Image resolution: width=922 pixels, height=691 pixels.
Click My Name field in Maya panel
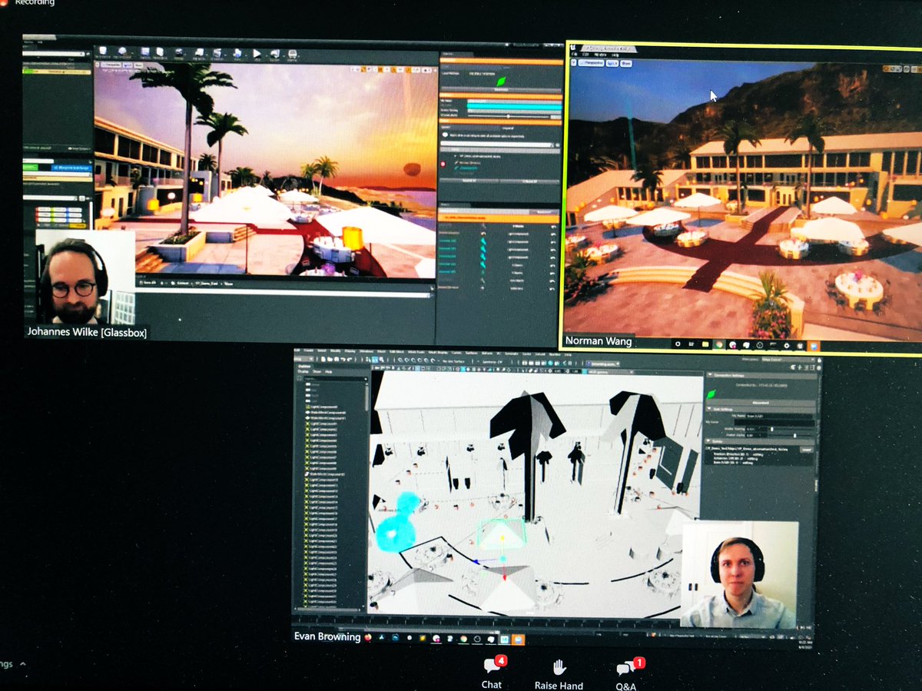click(x=781, y=416)
